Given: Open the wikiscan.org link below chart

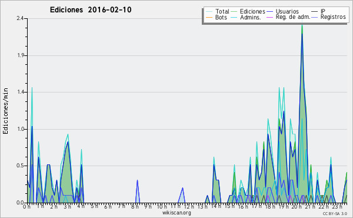Looking at the screenshot, I should point(176,213).
